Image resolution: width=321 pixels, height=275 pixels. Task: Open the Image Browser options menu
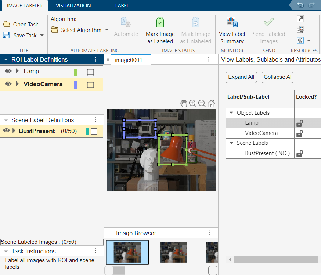pos(210,233)
